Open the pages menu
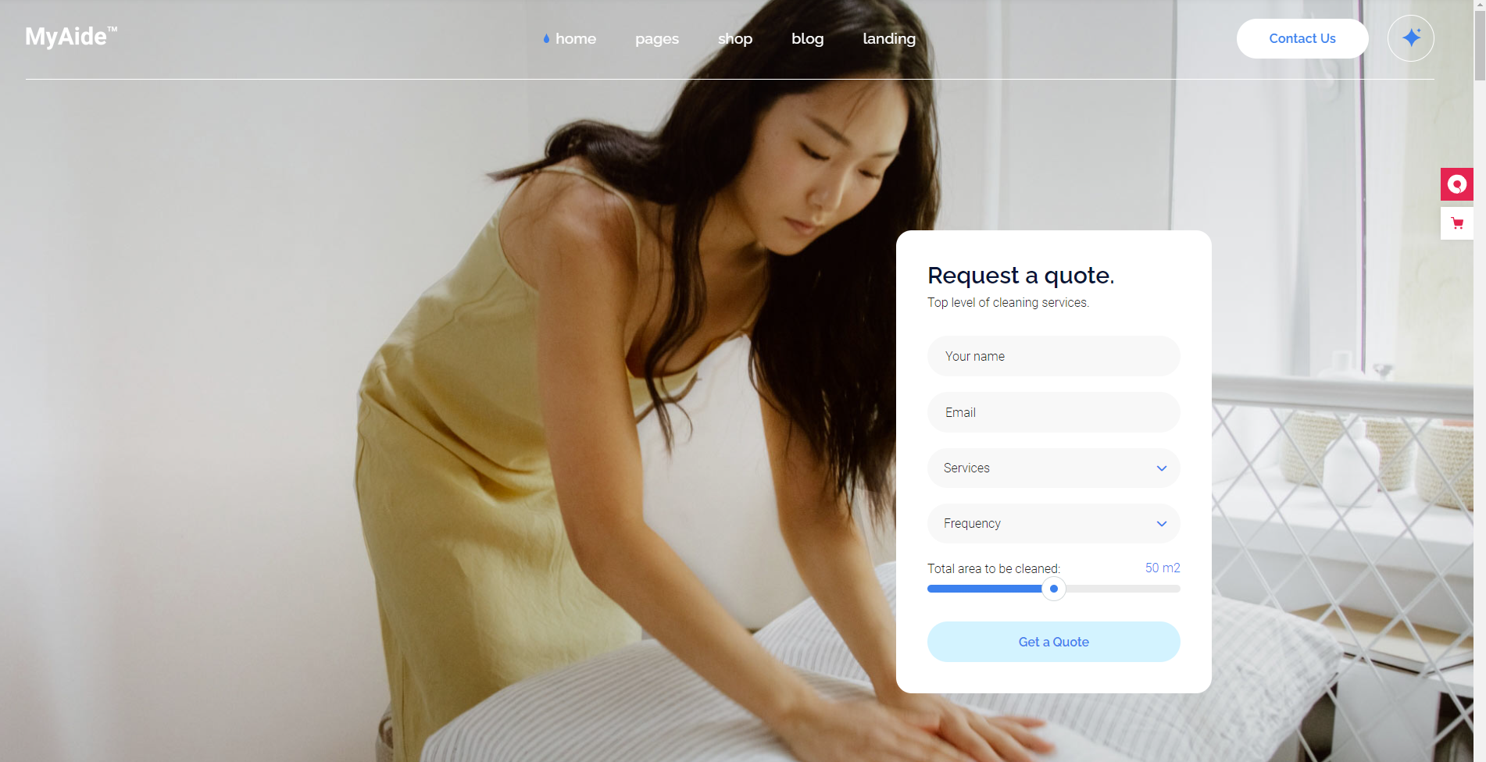 (656, 39)
